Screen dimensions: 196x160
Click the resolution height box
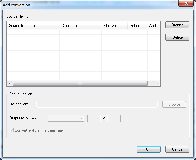tap(114, 118)
